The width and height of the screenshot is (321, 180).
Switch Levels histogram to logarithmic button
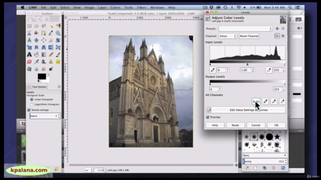(283, 36)
